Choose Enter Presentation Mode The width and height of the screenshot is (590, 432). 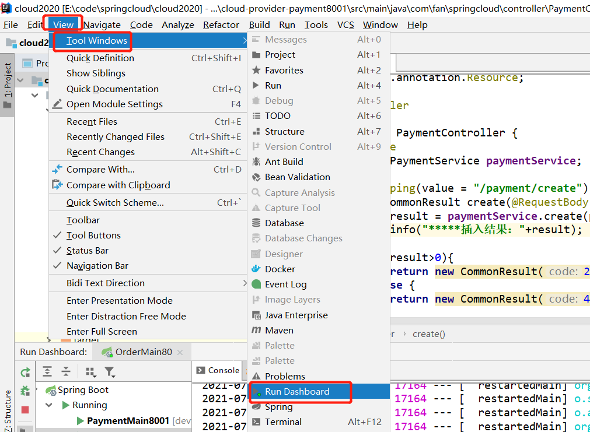[x=148, y=301]
